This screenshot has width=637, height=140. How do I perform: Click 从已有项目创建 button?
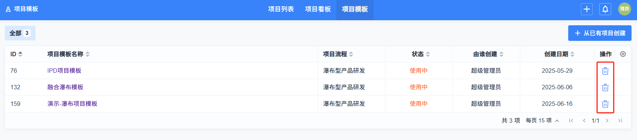tap(600, 33)
